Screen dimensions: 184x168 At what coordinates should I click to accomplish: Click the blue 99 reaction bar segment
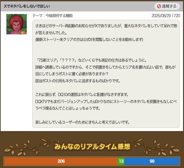pyautogui.click(x=152, y=161)
